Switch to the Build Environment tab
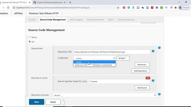Image resolution: width=191 pixels, height=107 pixels. 95,20
